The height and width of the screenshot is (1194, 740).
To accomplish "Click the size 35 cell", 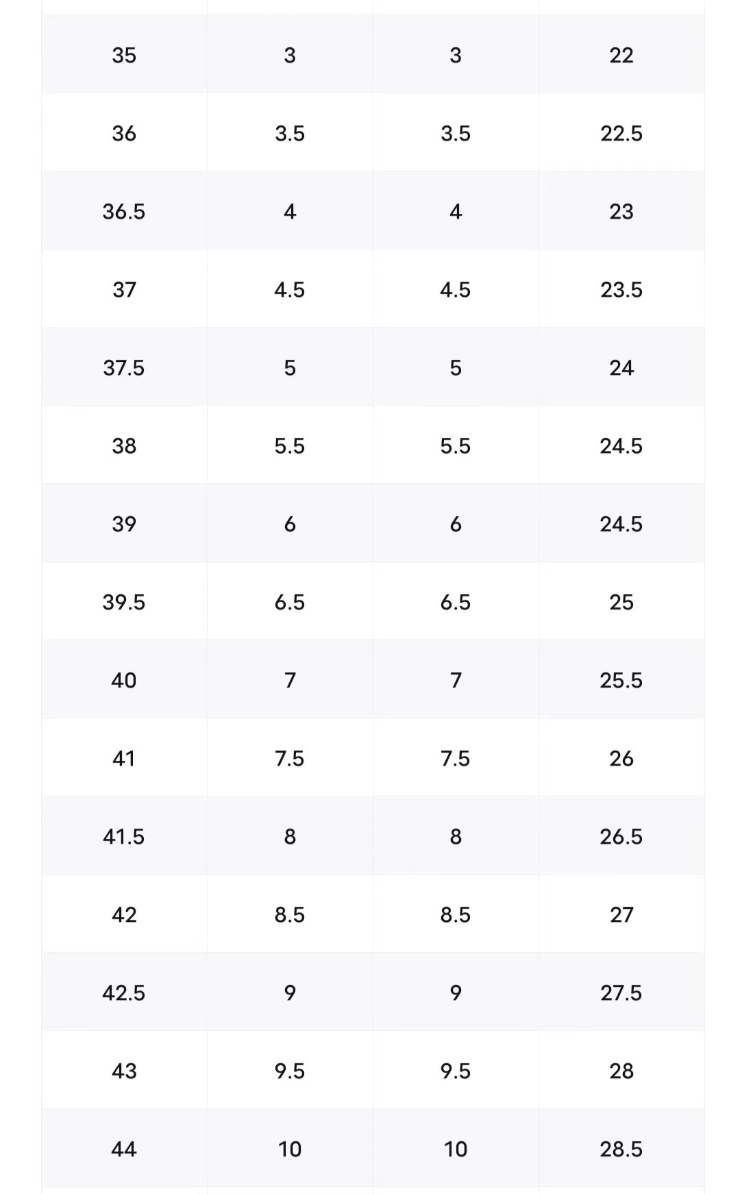I will pyautogui.click(x=124, y=55).
